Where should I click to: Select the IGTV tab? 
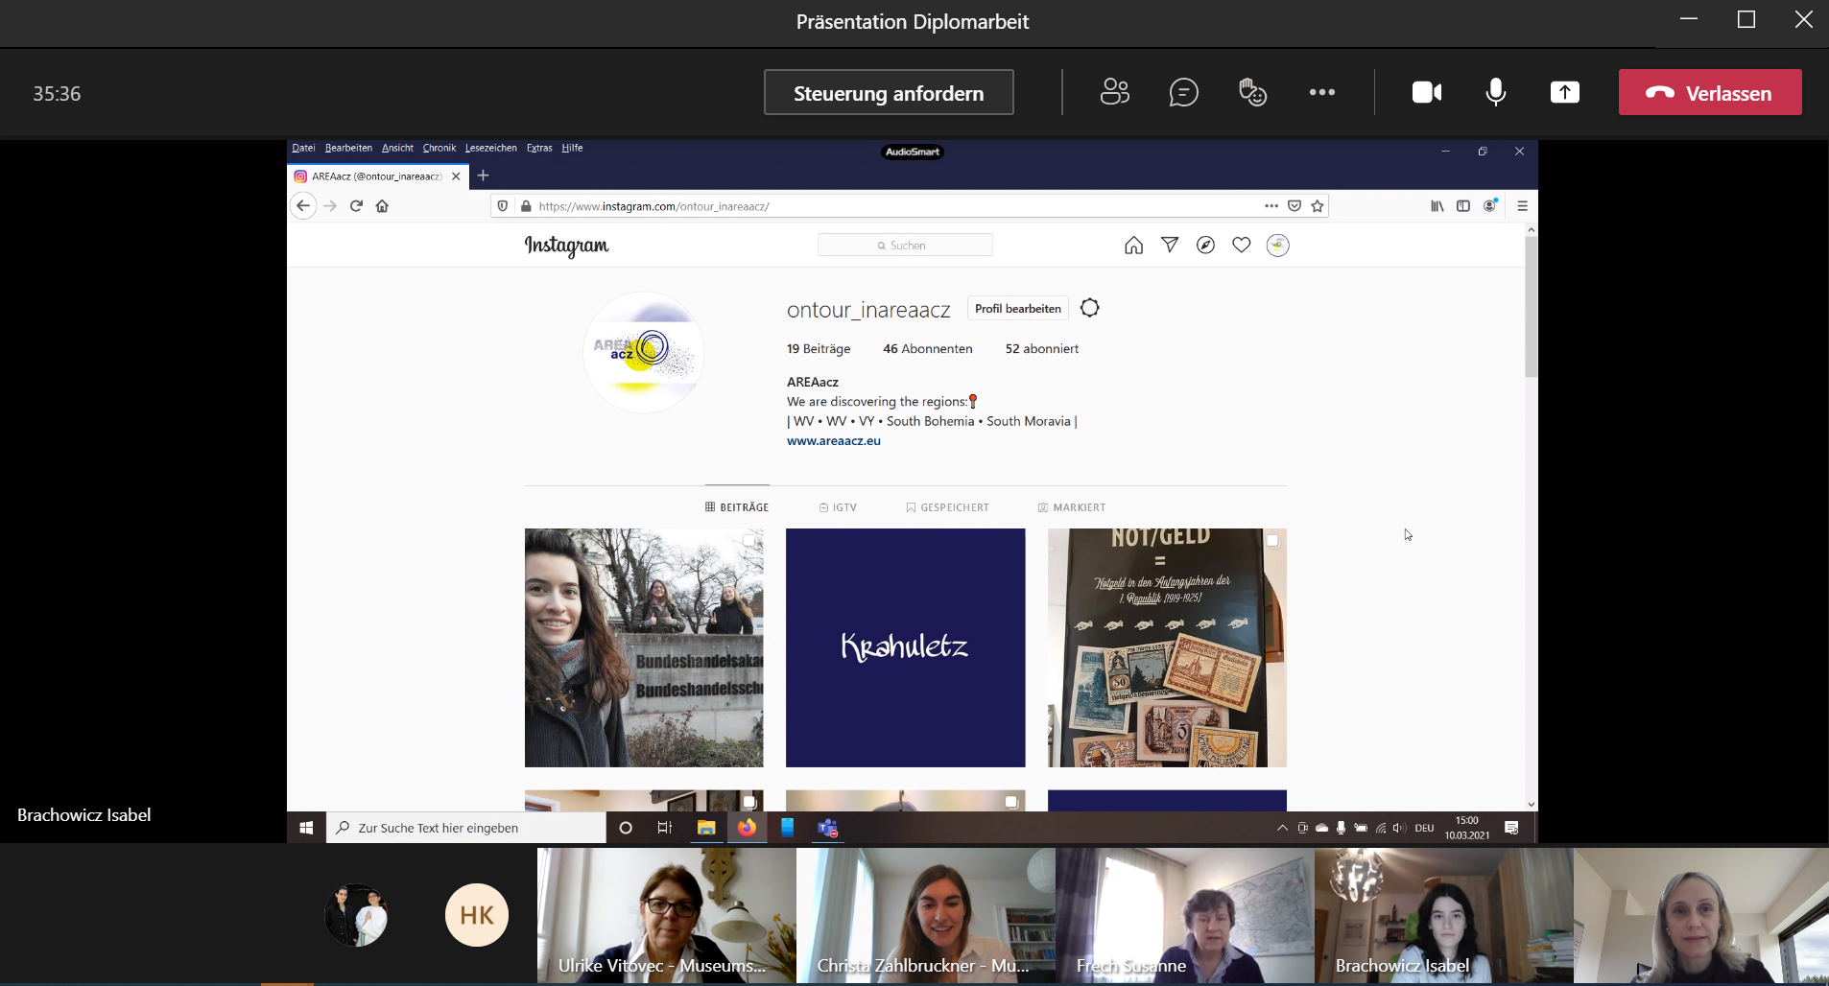tap(838, 507)
